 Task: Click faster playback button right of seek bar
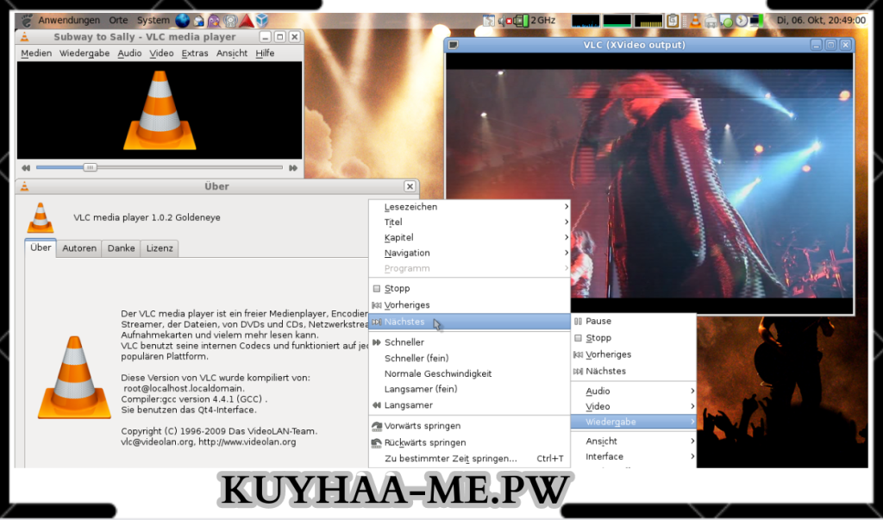(293, 168)
